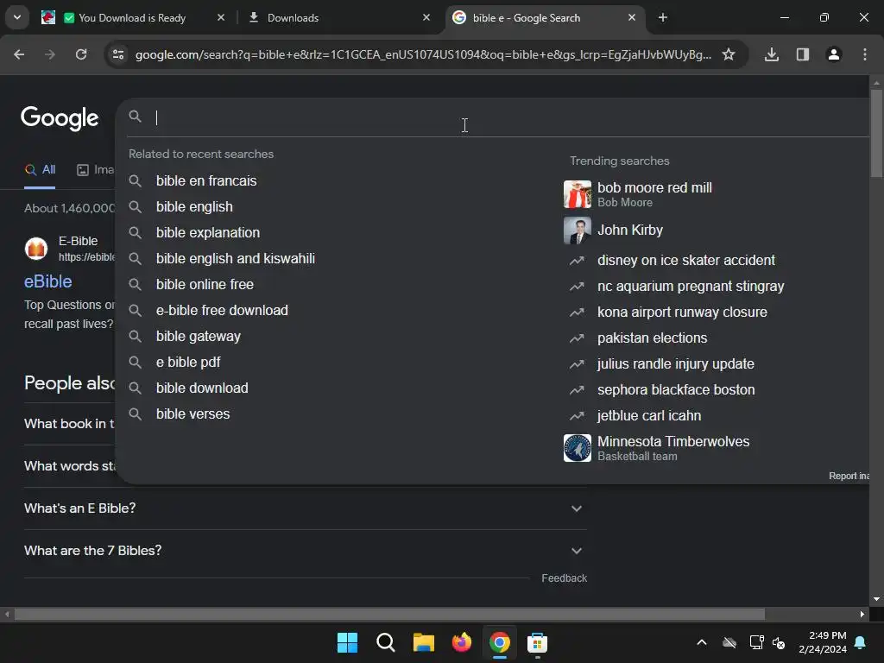
Task: Click the browser Forward arrow
Action: coord(50,54)
